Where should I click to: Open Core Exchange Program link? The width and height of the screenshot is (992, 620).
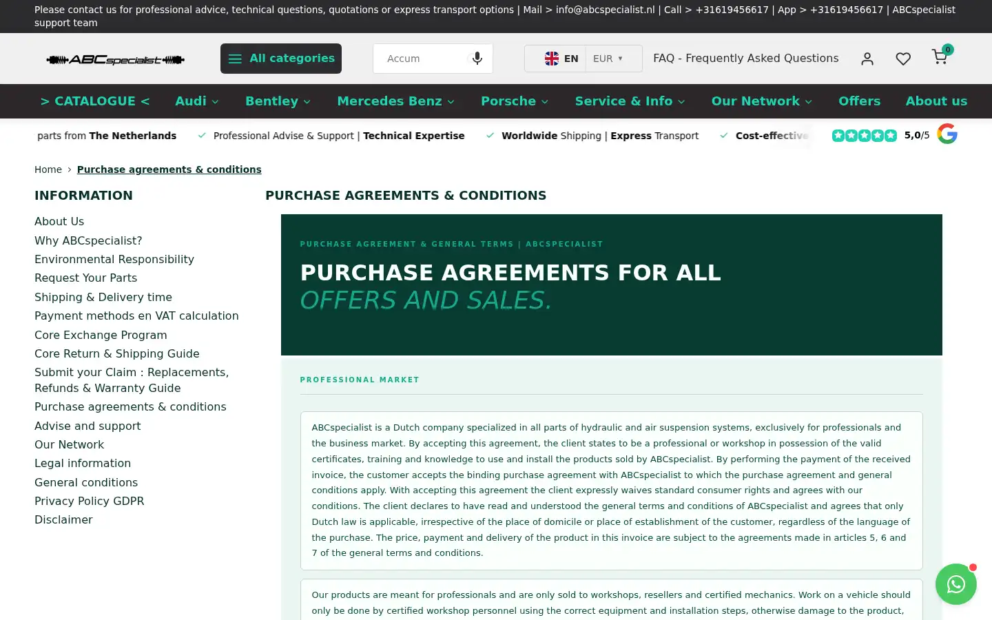101,335
